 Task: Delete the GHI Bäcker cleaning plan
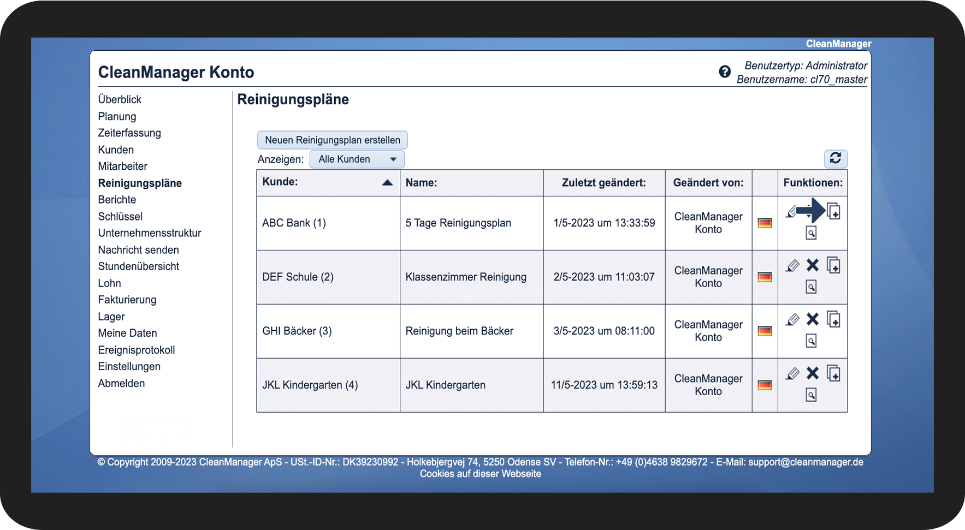pos(813,319)
